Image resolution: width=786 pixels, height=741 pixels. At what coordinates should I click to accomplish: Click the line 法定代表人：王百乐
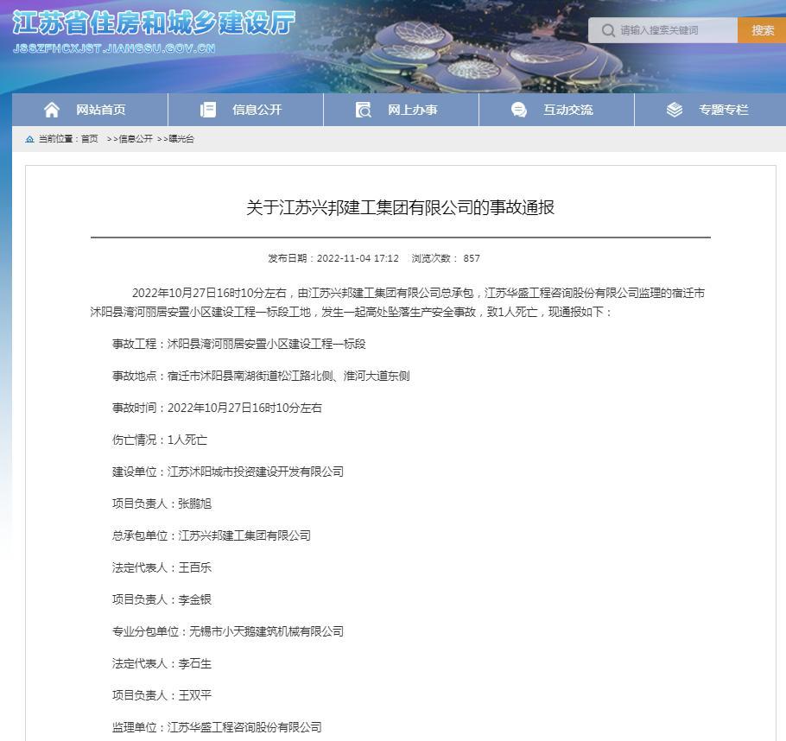pyautogui.click(x=162, y=567)
